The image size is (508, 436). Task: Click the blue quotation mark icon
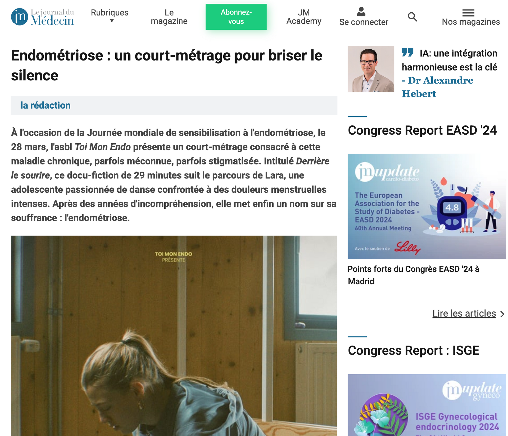pos(408,52)
